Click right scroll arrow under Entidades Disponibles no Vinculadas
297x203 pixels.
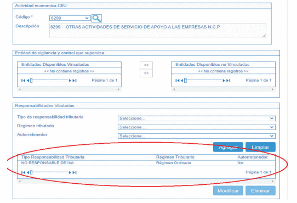[273, 89]
